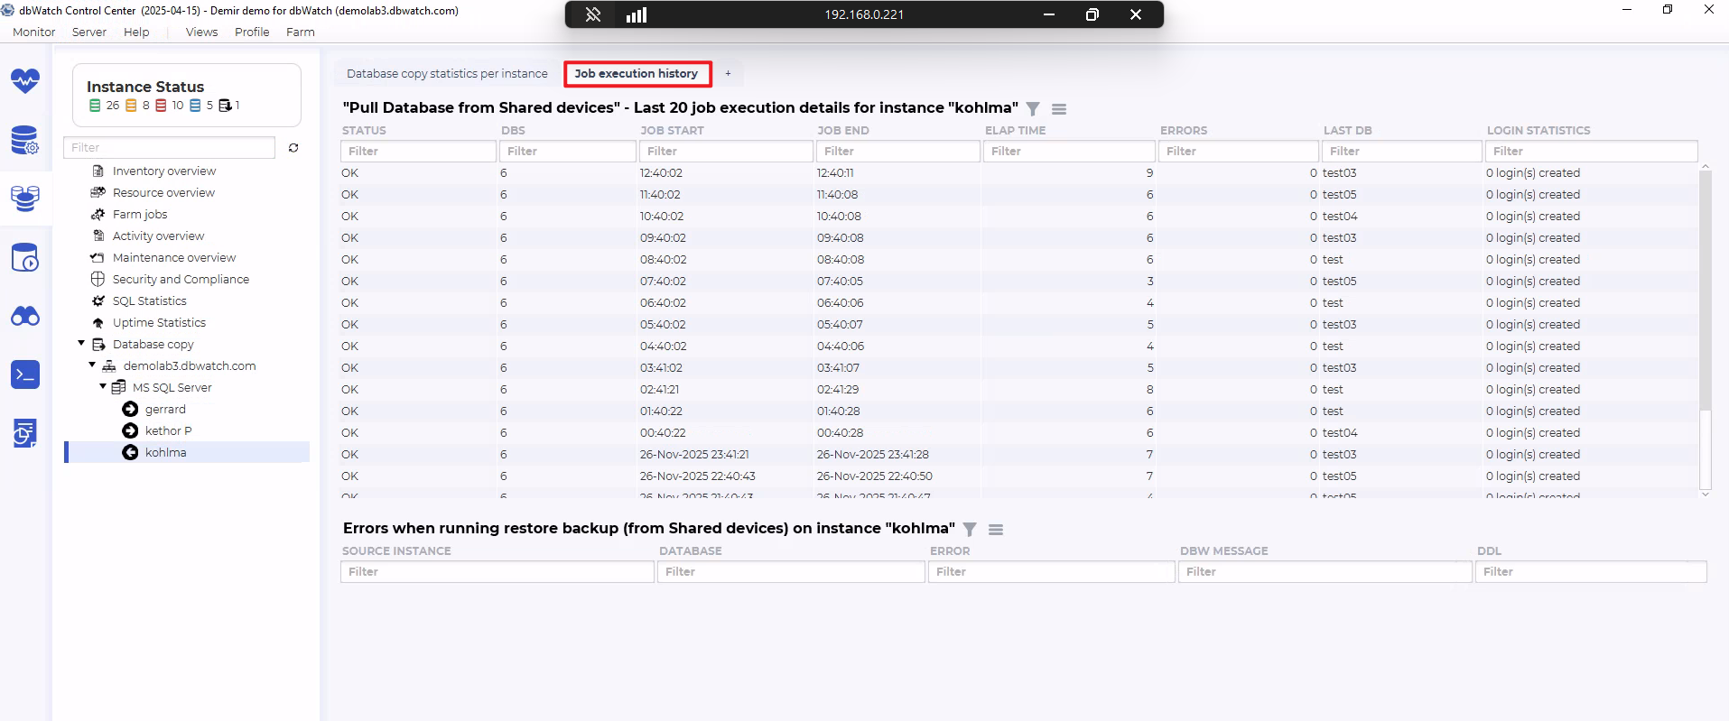Open the database scheduler clock icon
The width and height of the screenshot is (1729, 721).
click(25, 258)
